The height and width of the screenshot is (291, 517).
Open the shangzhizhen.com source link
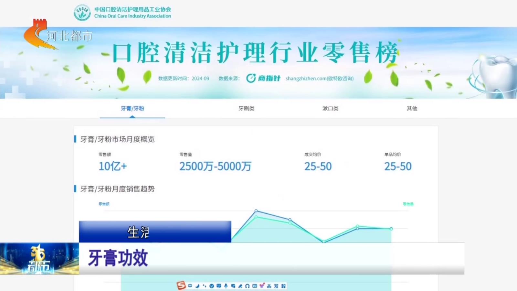pyautogui.click(x=319, y=79)
